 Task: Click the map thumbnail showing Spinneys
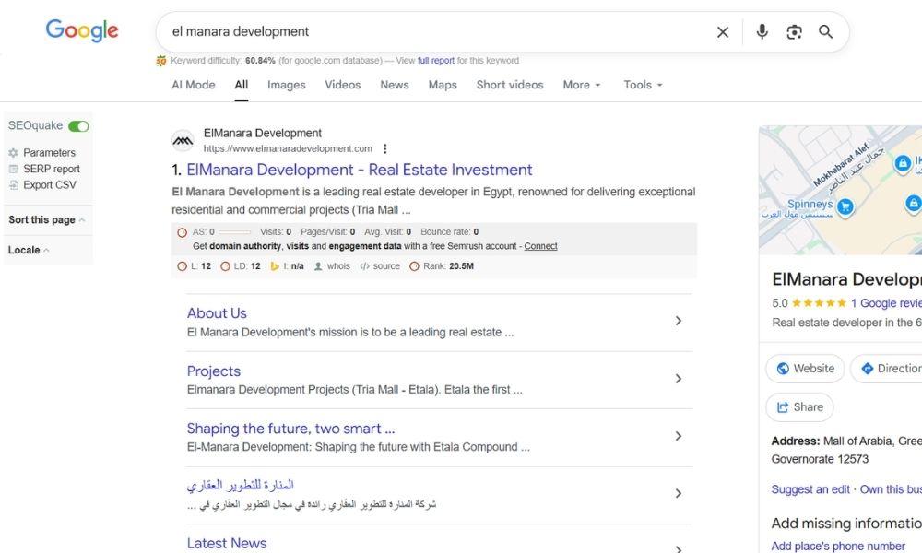tap(839, 190)
